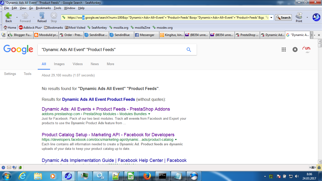The image size is (322, 181).
Task: Click the Forward navigation button
Action: coord(25,17)
